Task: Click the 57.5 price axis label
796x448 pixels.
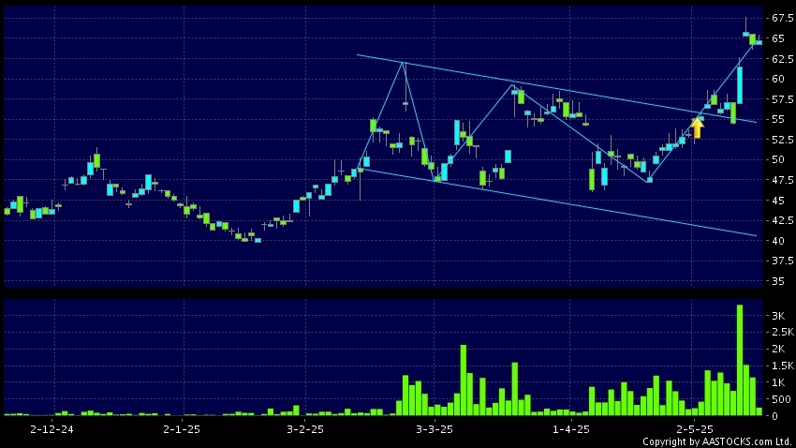Action: point(782,99)
